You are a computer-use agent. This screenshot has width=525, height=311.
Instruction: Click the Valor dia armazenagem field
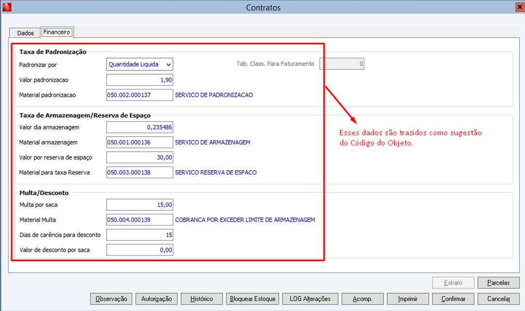pos(139,127)
